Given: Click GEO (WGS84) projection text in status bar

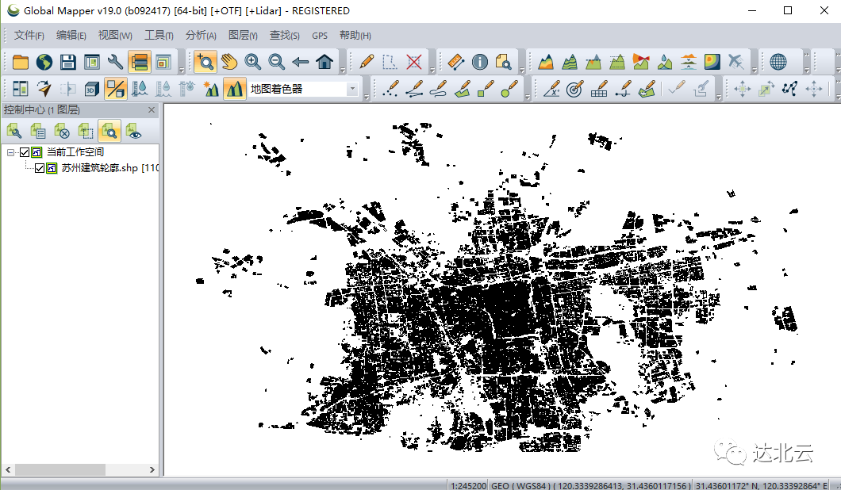Looking at the screenshot, I should tap(590, 485).
